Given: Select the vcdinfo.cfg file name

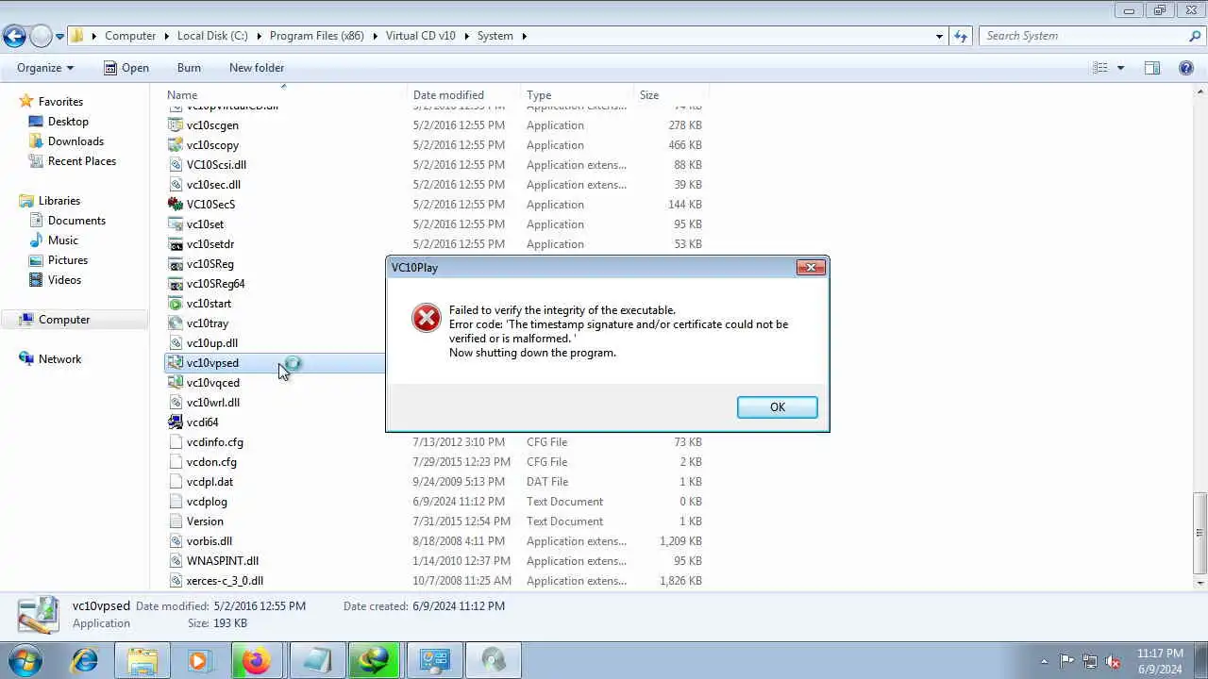Looking at the screenshot, I should [x=214, y=441].
